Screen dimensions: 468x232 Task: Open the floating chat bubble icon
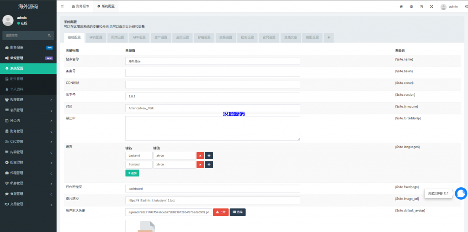461,194
